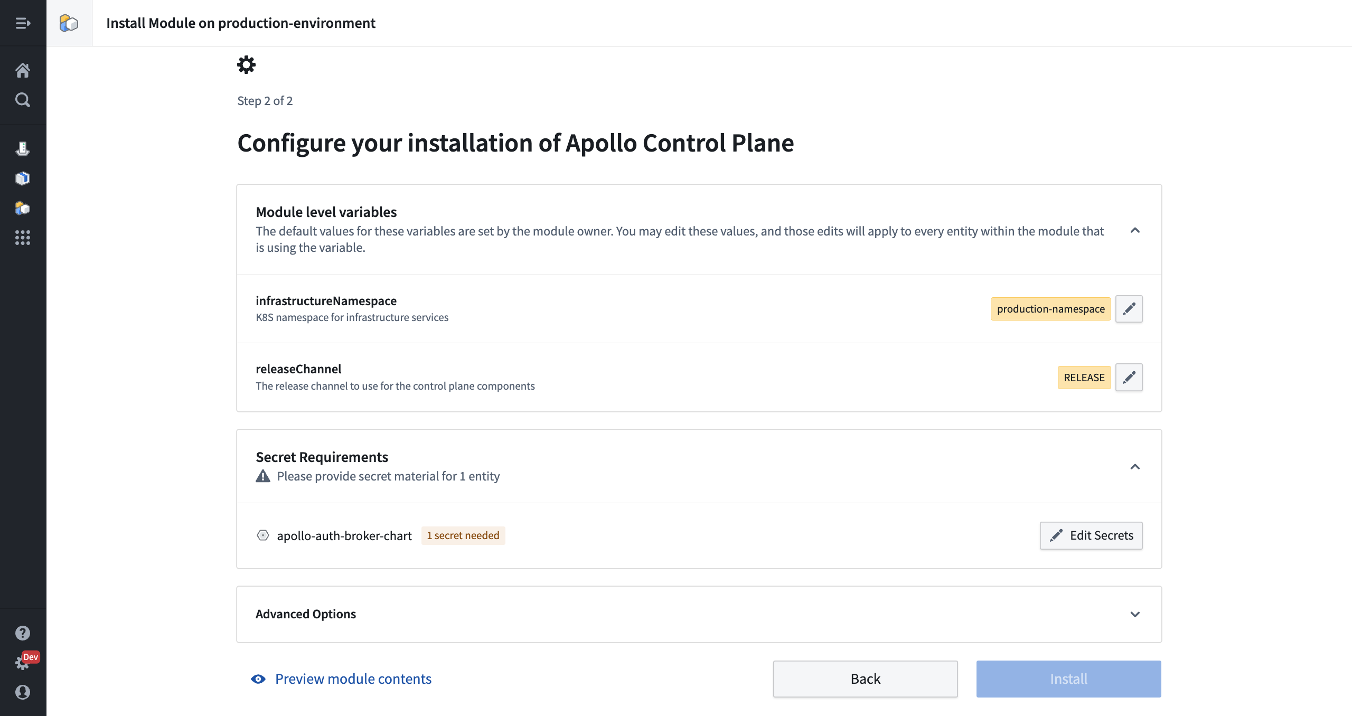Open the user account icon
Image resolution: width=1352 pixels, height=716 pixels.
(x=23, y=692)
